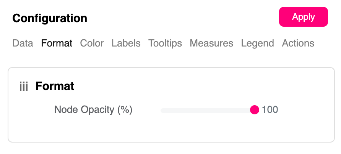Click the Node Opacity slider handle
Screen dimensions: 341x154
tap(255, 110)
